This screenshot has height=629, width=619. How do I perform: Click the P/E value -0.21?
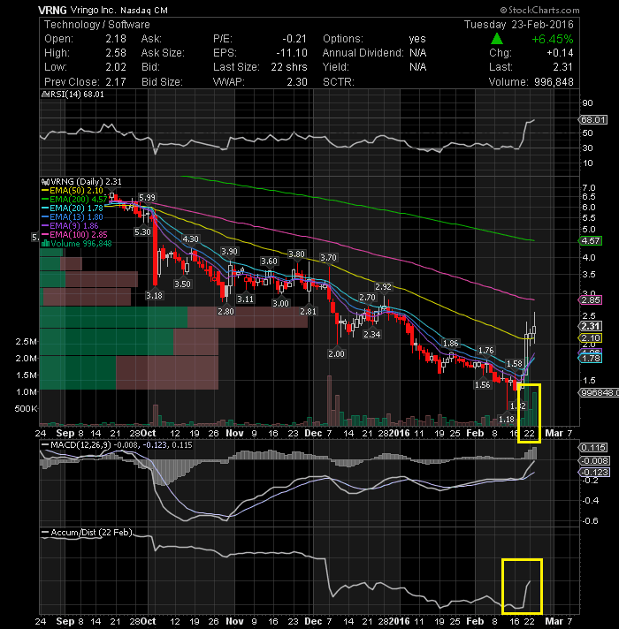click(x=294, y=39)
